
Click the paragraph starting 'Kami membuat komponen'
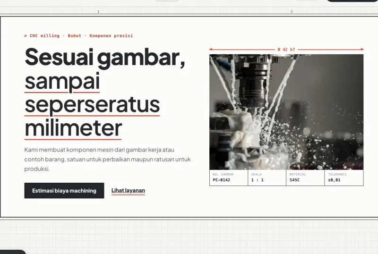(108, 159)
